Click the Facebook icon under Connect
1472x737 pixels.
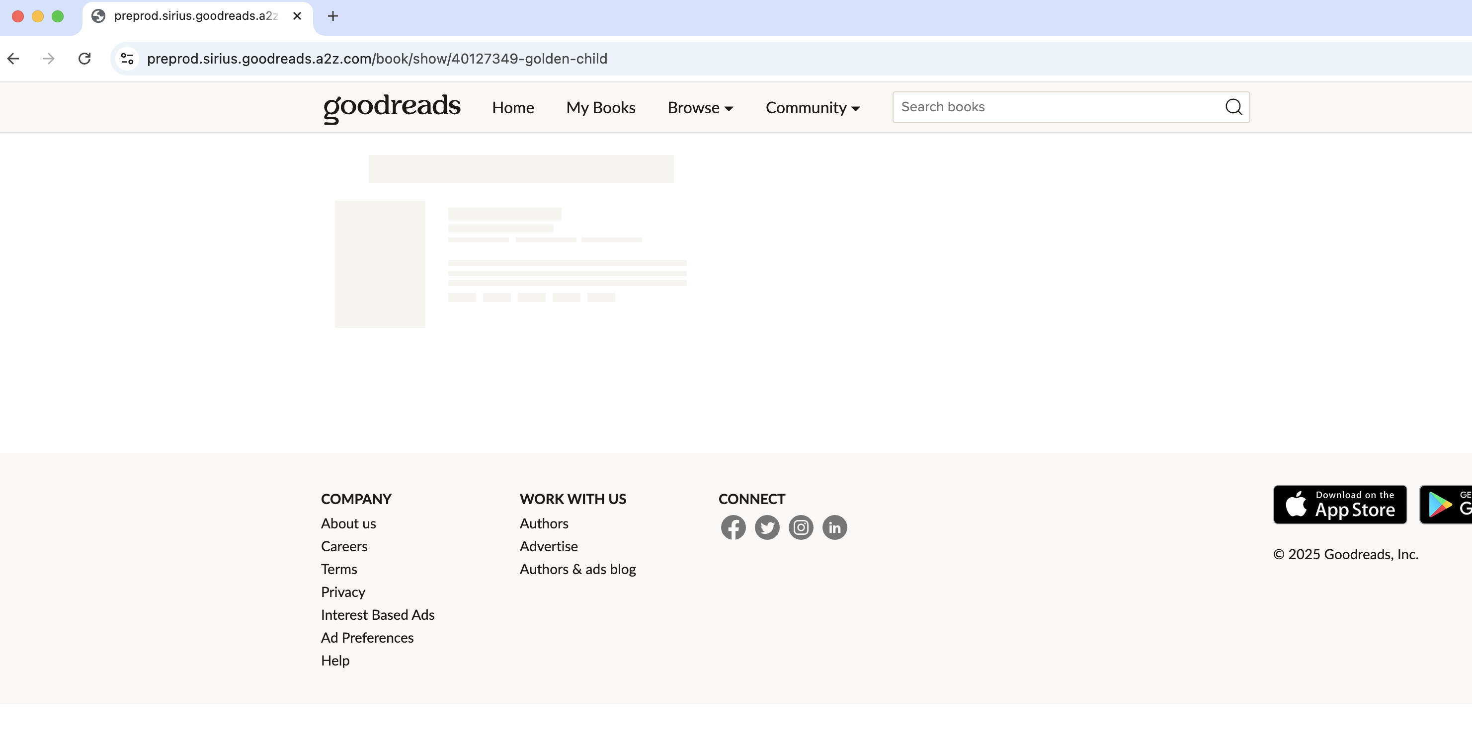pyautogui.click(x=733, y=527)
